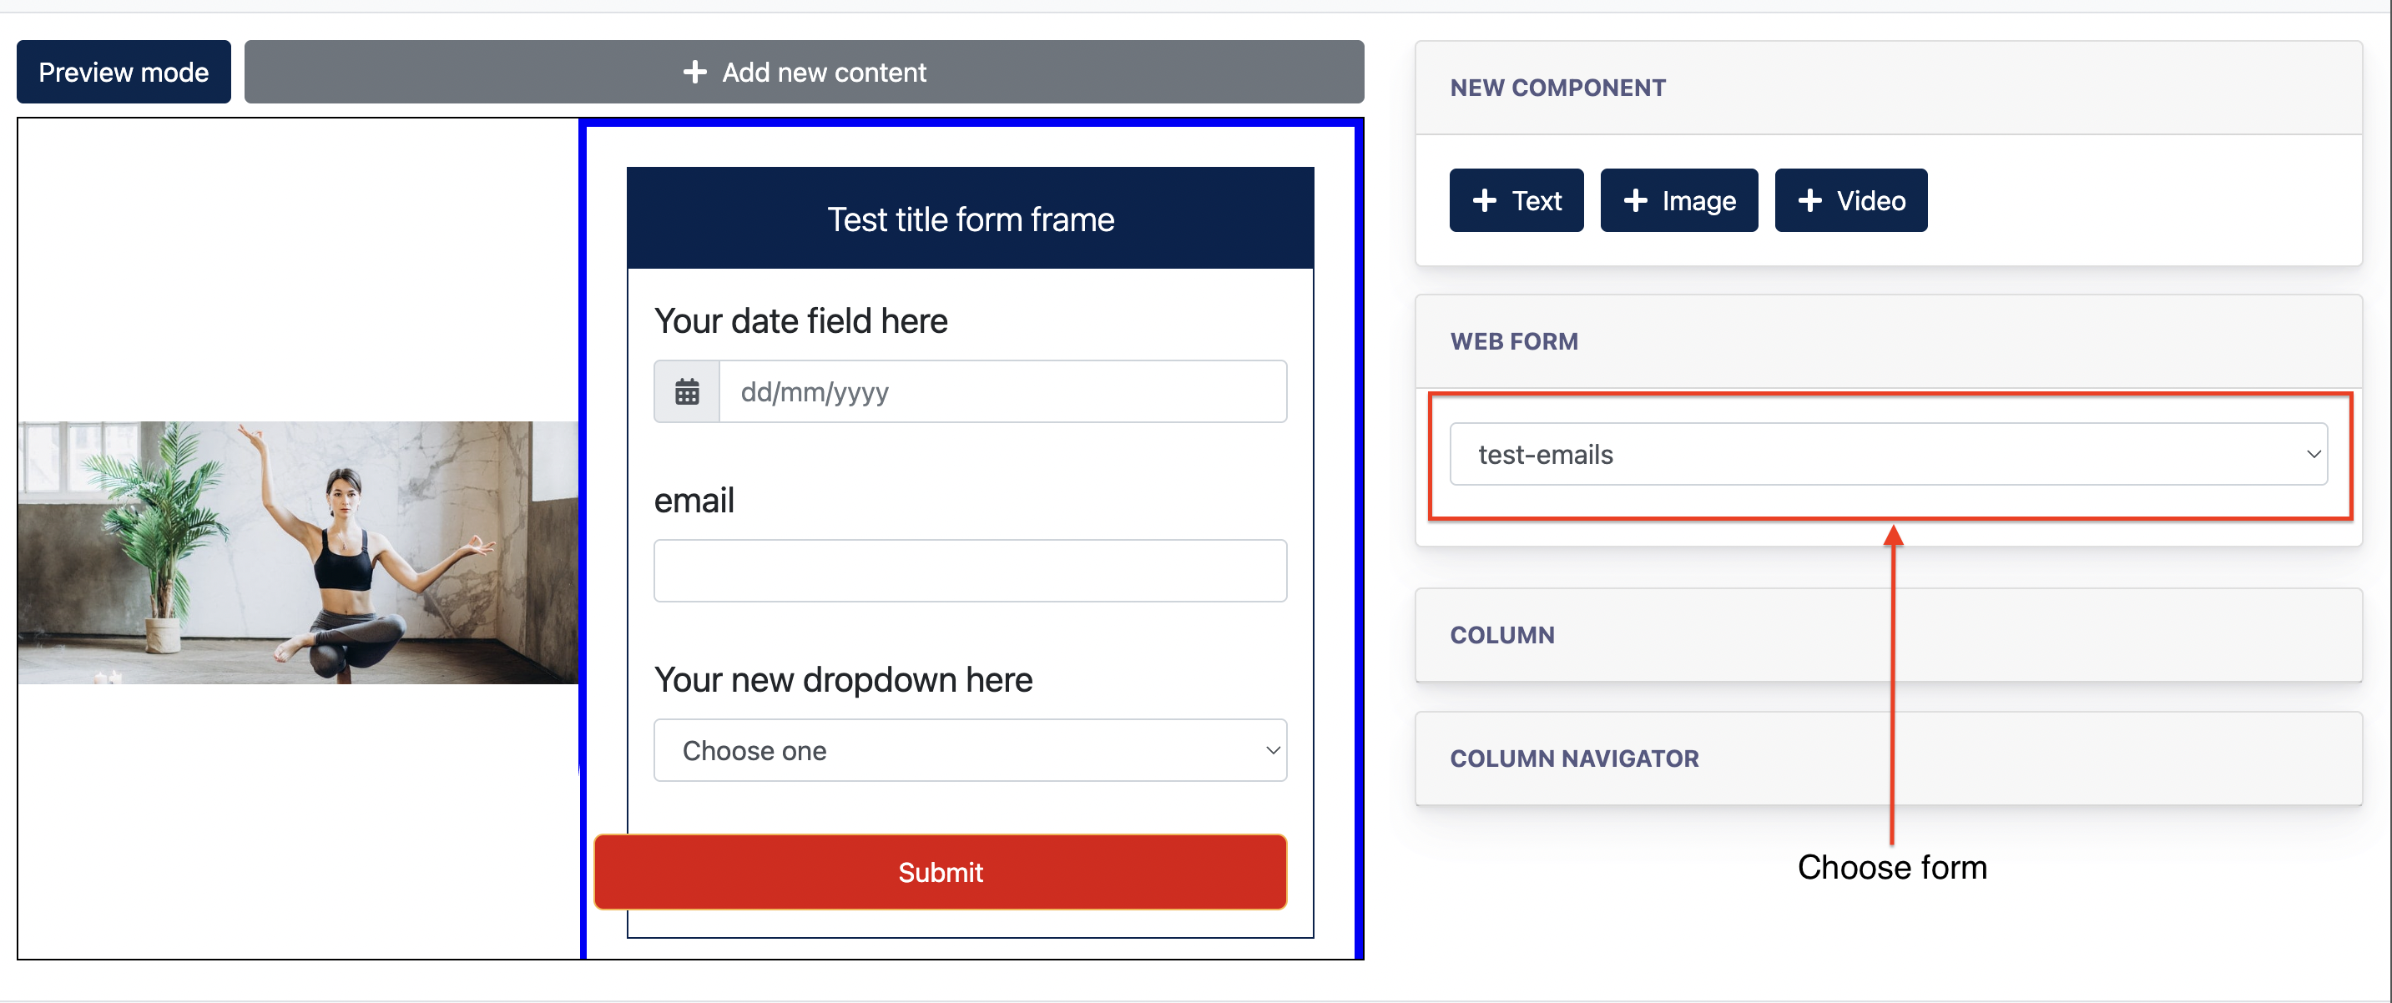Focus the email input field
Viewport: 2392px width, 1003px height.
tap(970, 570)
